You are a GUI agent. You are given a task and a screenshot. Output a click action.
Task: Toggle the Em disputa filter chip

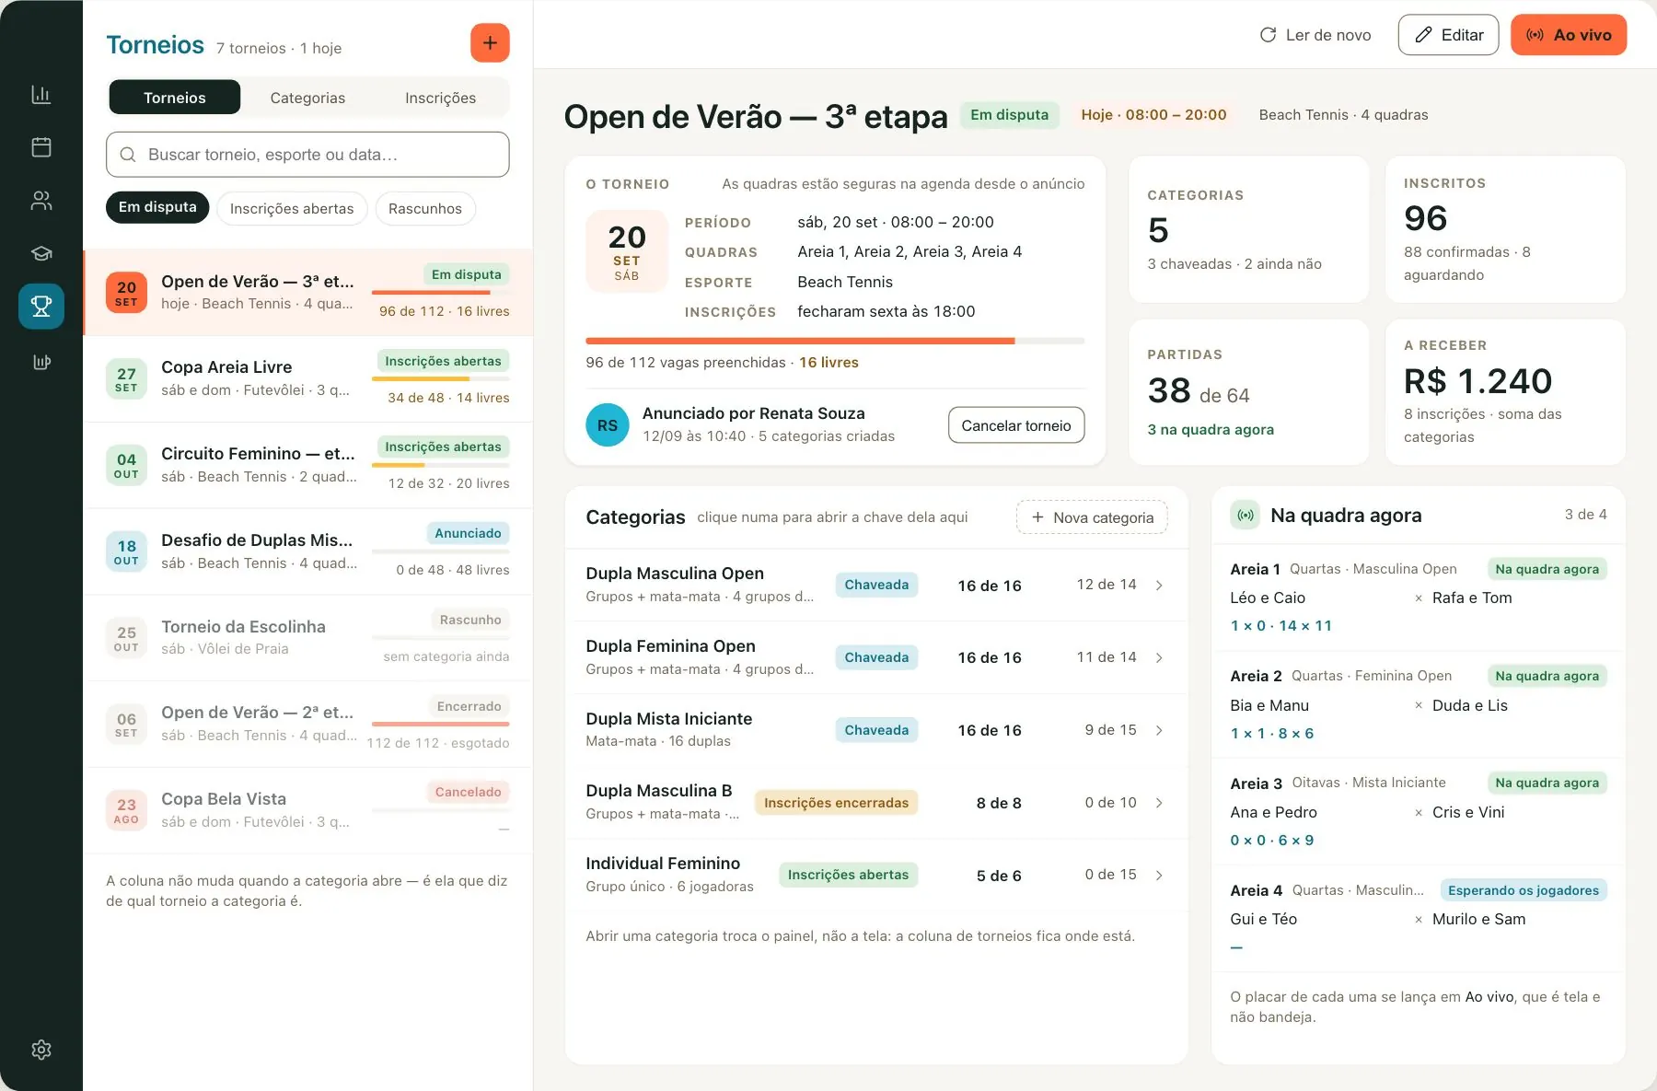pyautogui.click(x=157, y=207)
